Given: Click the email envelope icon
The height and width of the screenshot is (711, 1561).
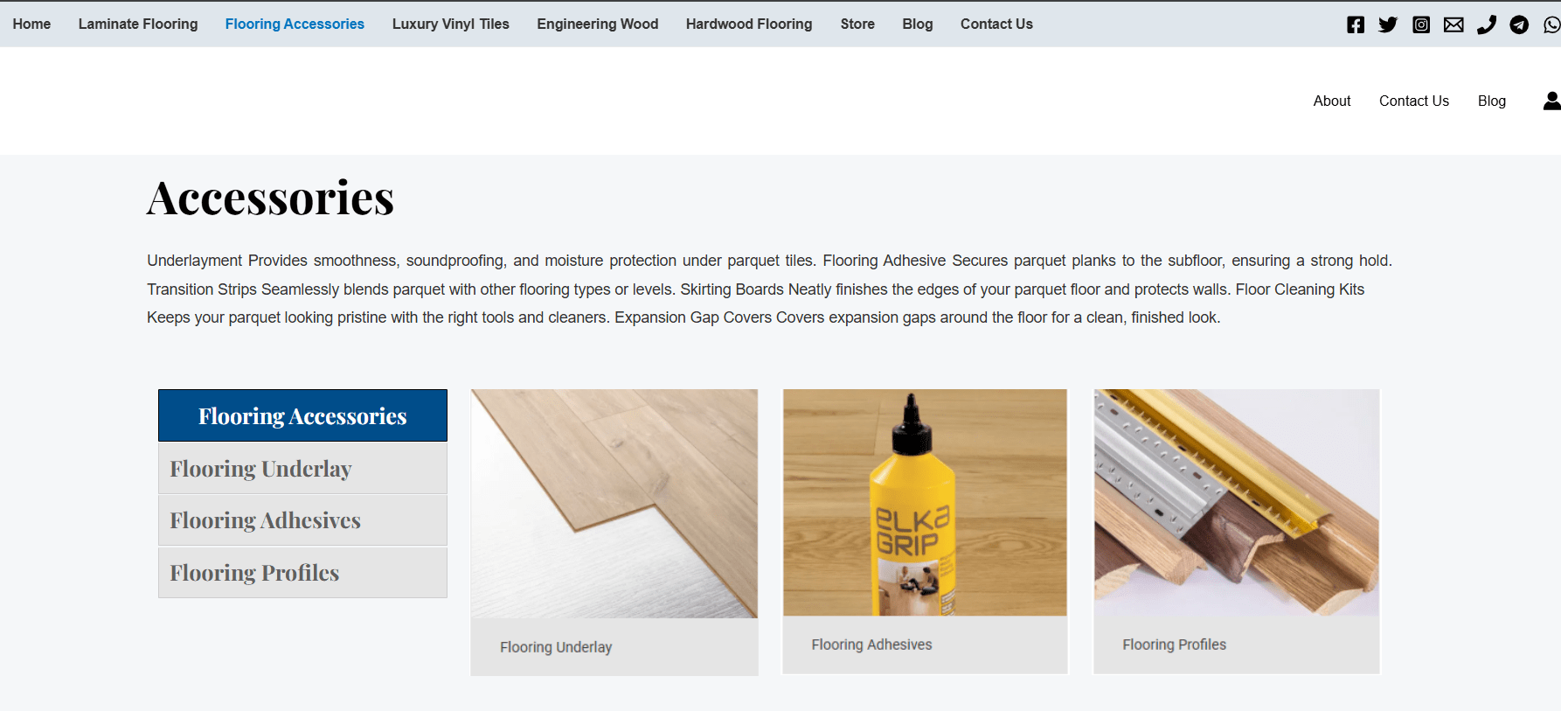Looking at the screenshot, I should (x=1453, y=24).
